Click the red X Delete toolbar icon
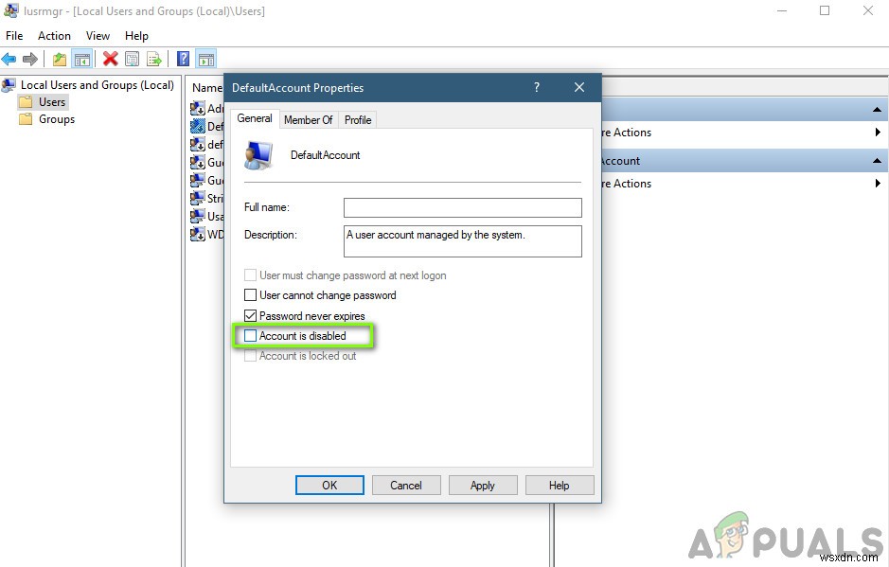This screenshot has width=889, height=567. tap(111, 59)
